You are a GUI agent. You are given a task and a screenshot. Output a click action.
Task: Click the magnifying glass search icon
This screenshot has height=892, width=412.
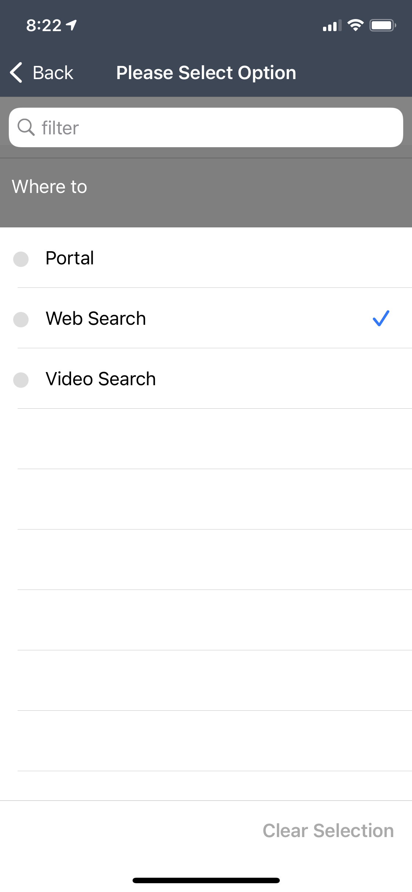point(26,127)
